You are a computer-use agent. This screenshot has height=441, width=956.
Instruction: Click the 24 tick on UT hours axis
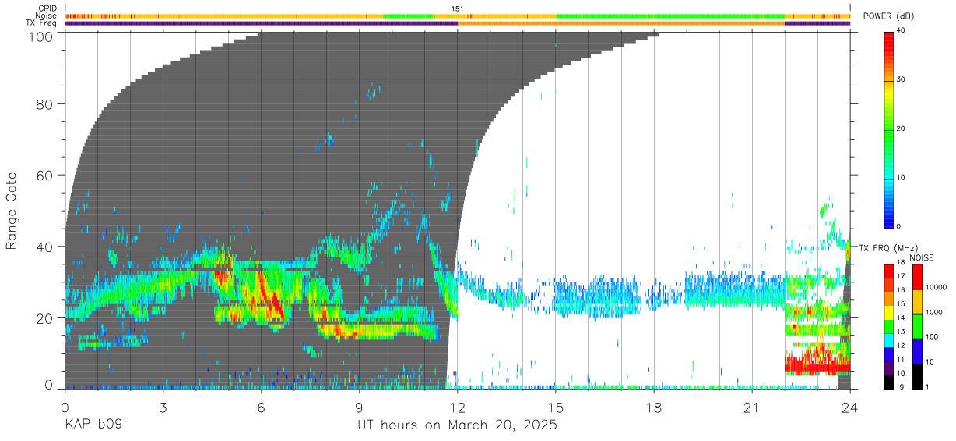click(850, 408)
